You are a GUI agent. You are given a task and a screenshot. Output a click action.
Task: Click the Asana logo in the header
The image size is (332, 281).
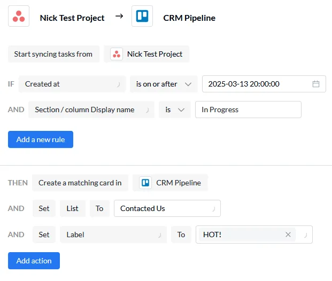18,17
